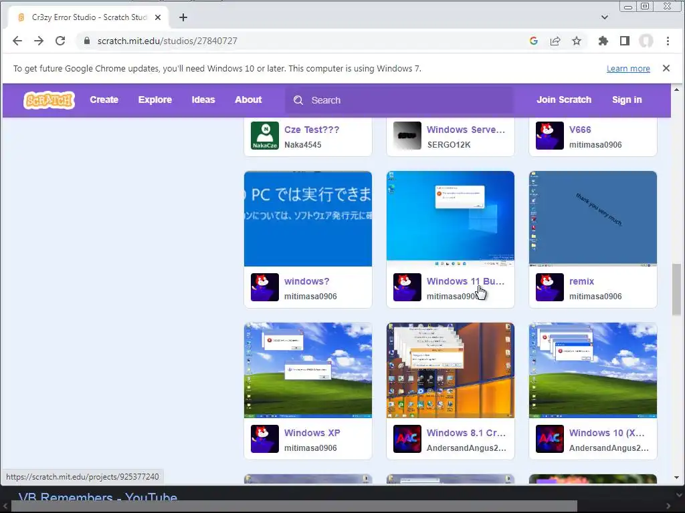The width and height of the screenshot is (685, 513).
Task: Open author name under Windows 10 (X...
Action: click(609, 448)
